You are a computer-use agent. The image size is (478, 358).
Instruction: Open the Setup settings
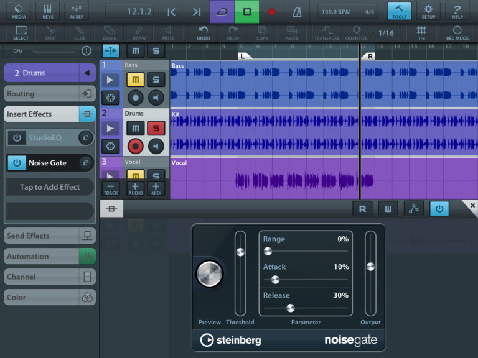[x=428, y=11]
